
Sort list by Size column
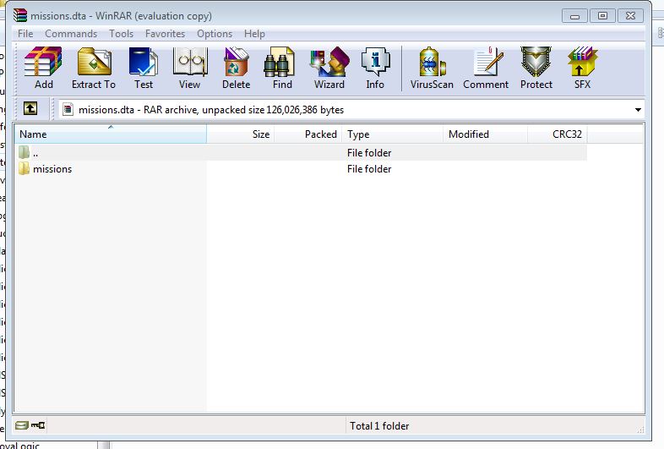(x=241, y=134)
